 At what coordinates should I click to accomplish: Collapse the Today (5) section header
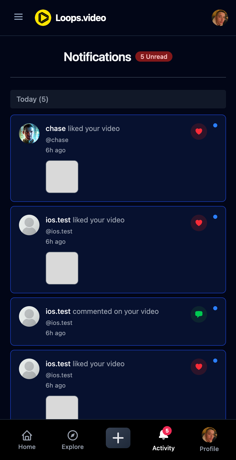tap(118, 99)
